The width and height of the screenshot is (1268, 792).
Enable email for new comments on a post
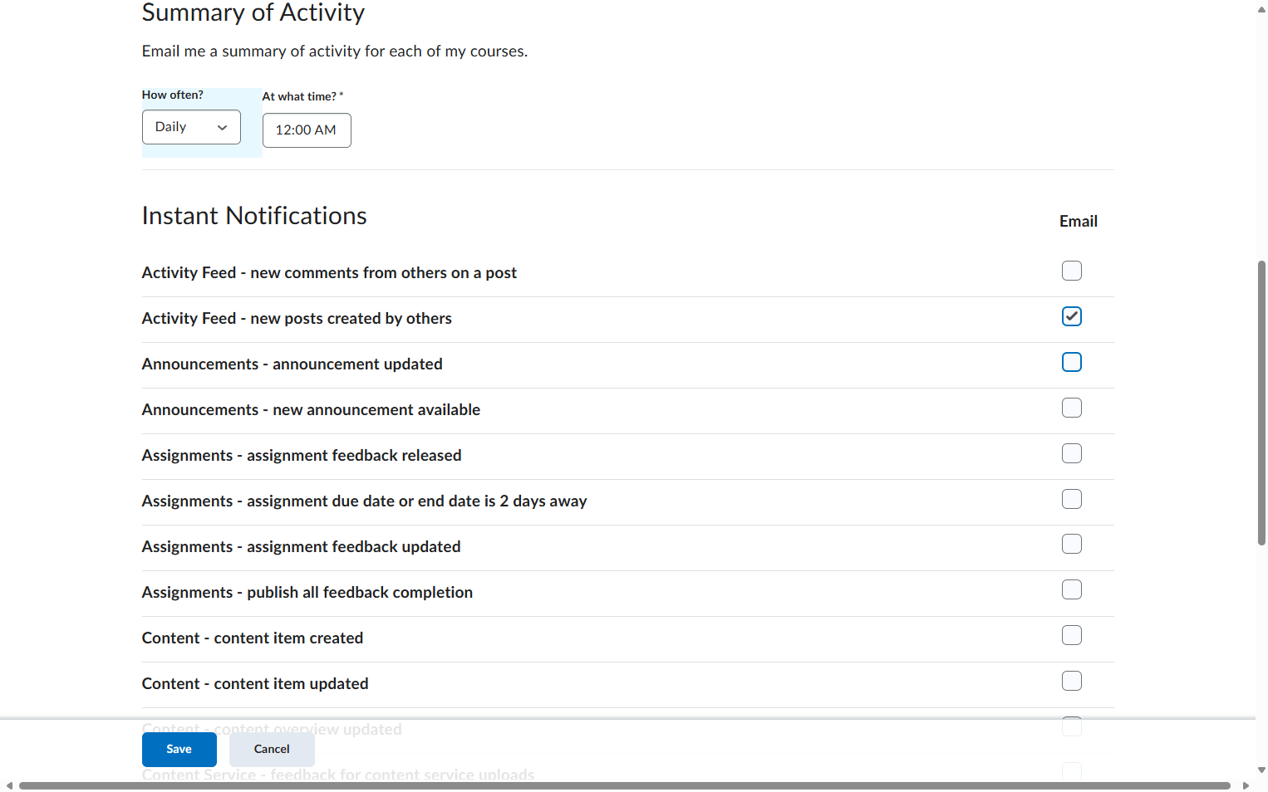pyautogui.click(x=1072, y=271)
